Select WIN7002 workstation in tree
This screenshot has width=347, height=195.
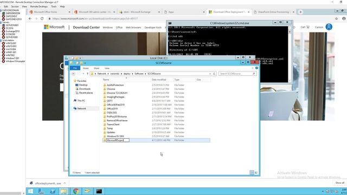(x=10, y=55)
